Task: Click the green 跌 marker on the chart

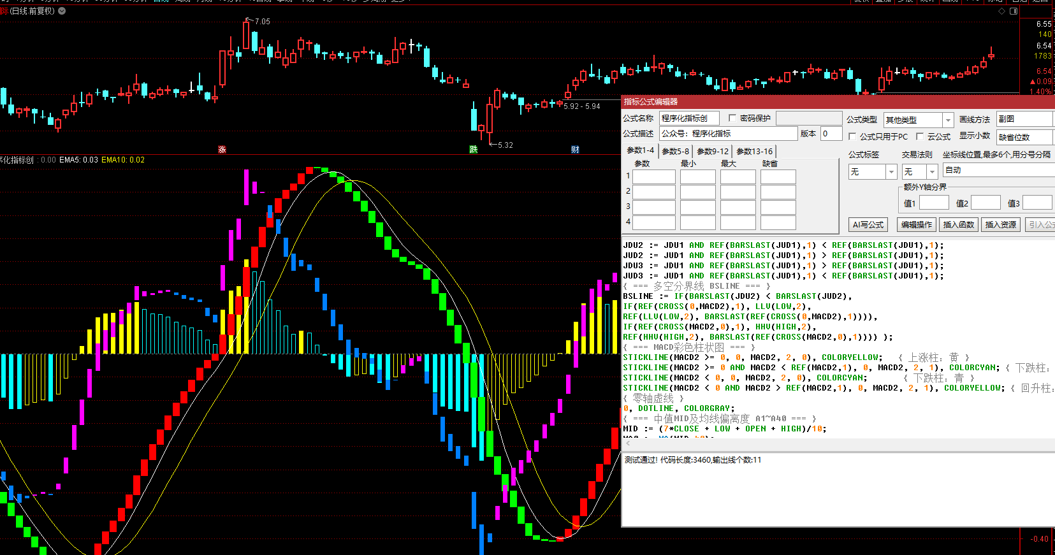Action: (474, 149)
